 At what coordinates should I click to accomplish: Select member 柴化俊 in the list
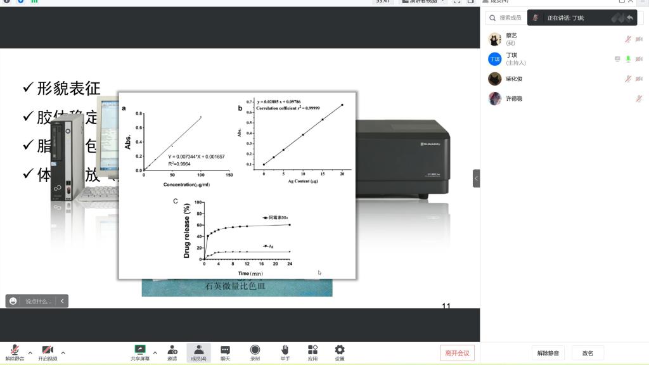coord(514,79)
